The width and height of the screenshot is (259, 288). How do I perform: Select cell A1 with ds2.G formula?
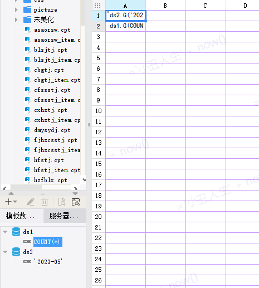pyautogui.click(x=126, y=16)
